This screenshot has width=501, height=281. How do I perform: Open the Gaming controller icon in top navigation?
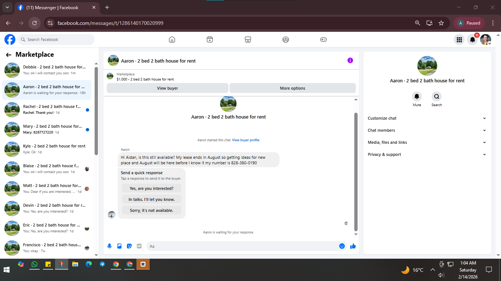[x=323, y=40]
